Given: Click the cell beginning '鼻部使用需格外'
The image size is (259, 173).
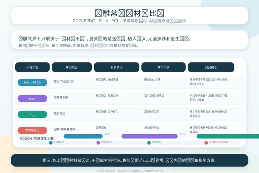Looking at the screenshot, I should tap(209, 130).
